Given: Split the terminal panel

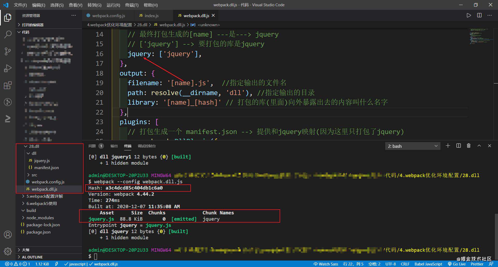Looking at the screenshot, I should pyautogui.click(x=459, y=146).
